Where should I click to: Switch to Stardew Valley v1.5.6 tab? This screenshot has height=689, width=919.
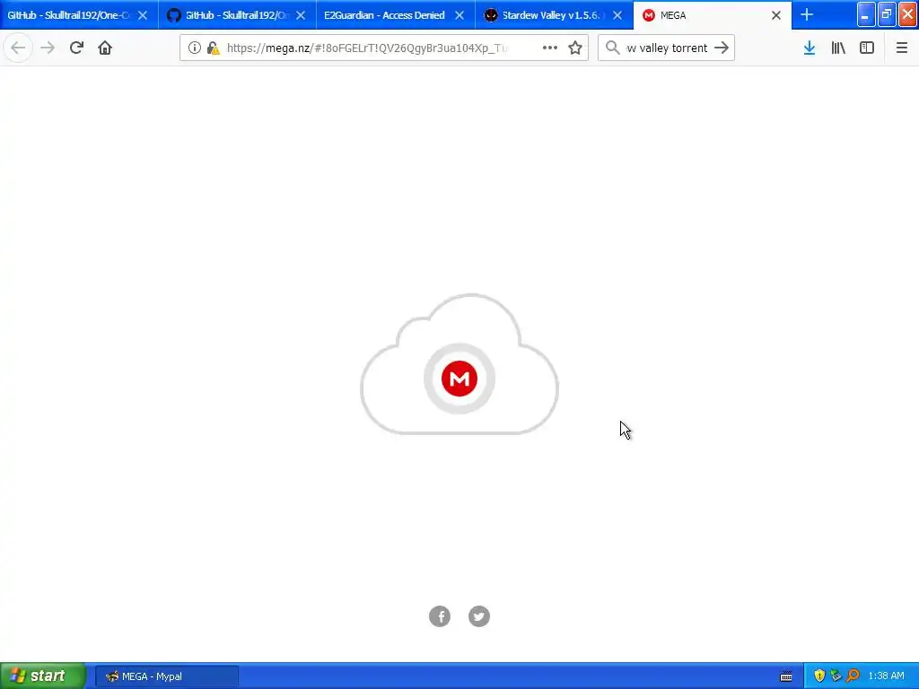(x=545, y=15)
